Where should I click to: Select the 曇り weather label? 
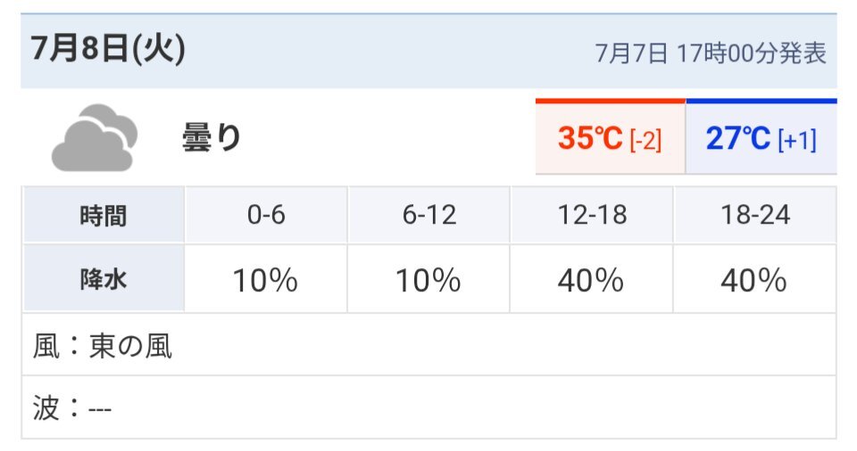click(212, 137)
